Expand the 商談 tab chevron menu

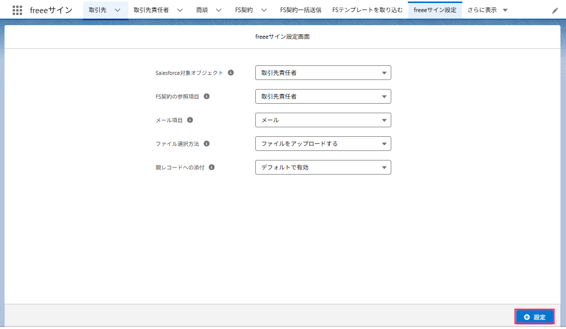tap(219, 10)
